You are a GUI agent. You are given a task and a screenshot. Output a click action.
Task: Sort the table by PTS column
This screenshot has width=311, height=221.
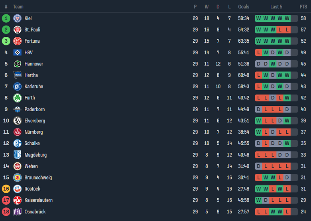[x=303, y=7]
